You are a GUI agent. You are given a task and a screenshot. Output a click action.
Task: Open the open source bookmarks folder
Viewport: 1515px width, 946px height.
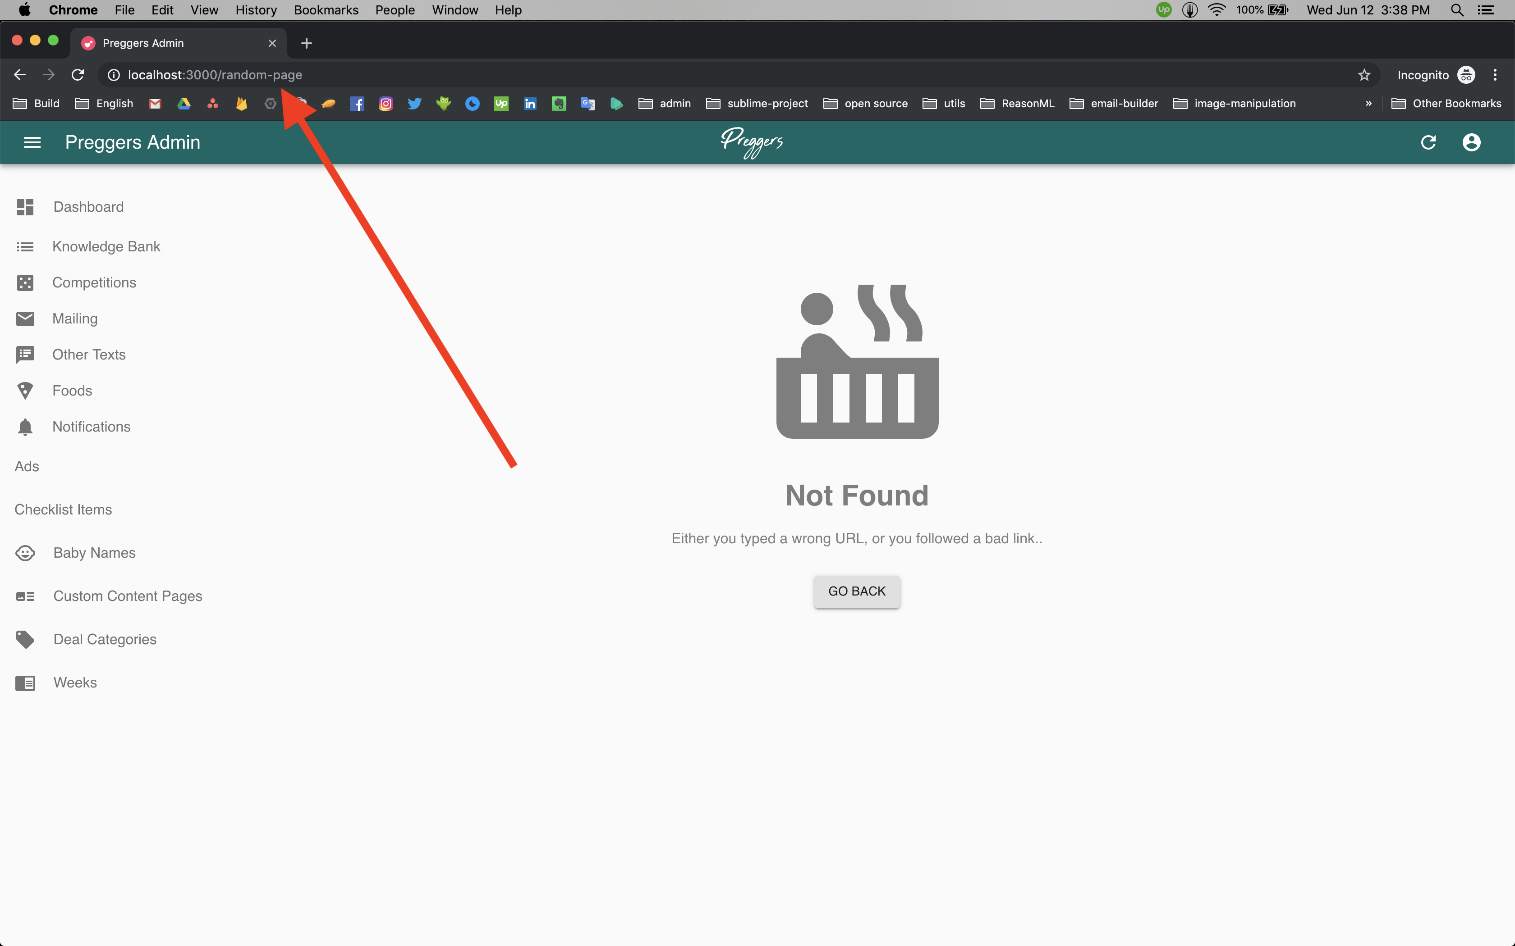865,103
